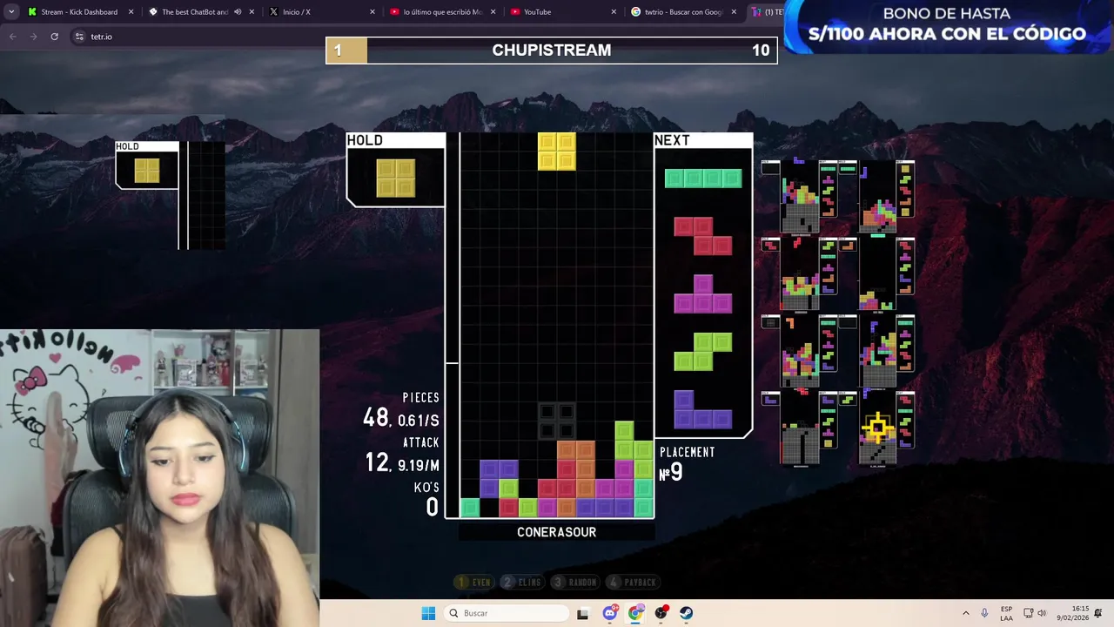The width and height of the screenshot is (1114, 627).
Task: Close the lo último que escribió tab
Action: 493,12
